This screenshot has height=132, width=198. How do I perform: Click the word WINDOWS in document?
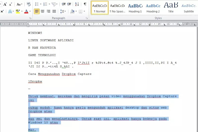35,33
